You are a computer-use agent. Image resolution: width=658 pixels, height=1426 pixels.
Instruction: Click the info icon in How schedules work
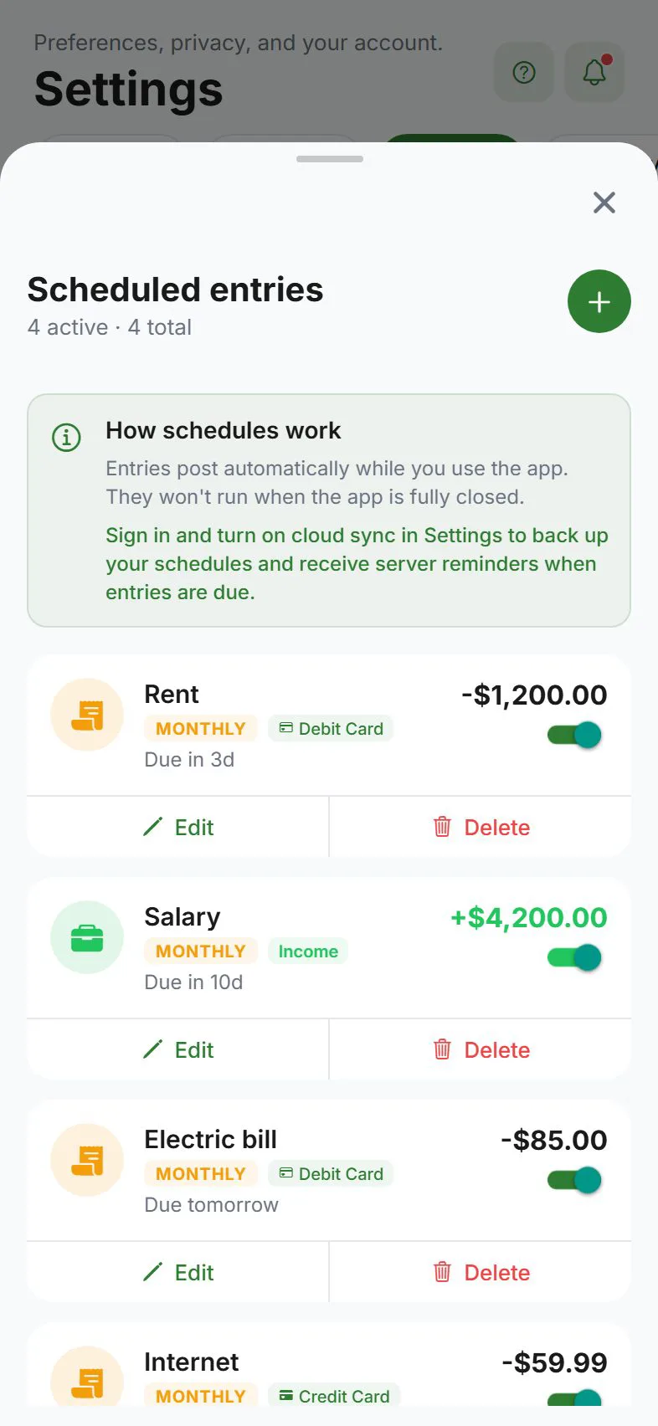click(x=66, y=437)
